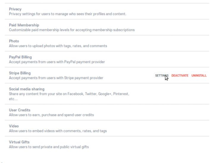Click the upload photos description text

coord(58,46)
